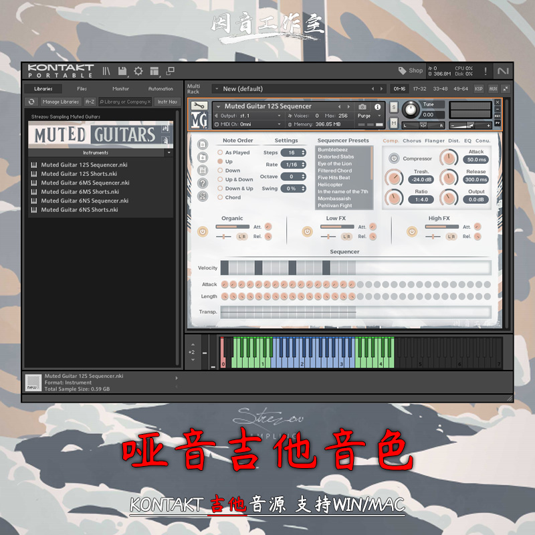Screen dimensions: 535x535
Task: Select the As Played note order
Action: coord(220,152)
